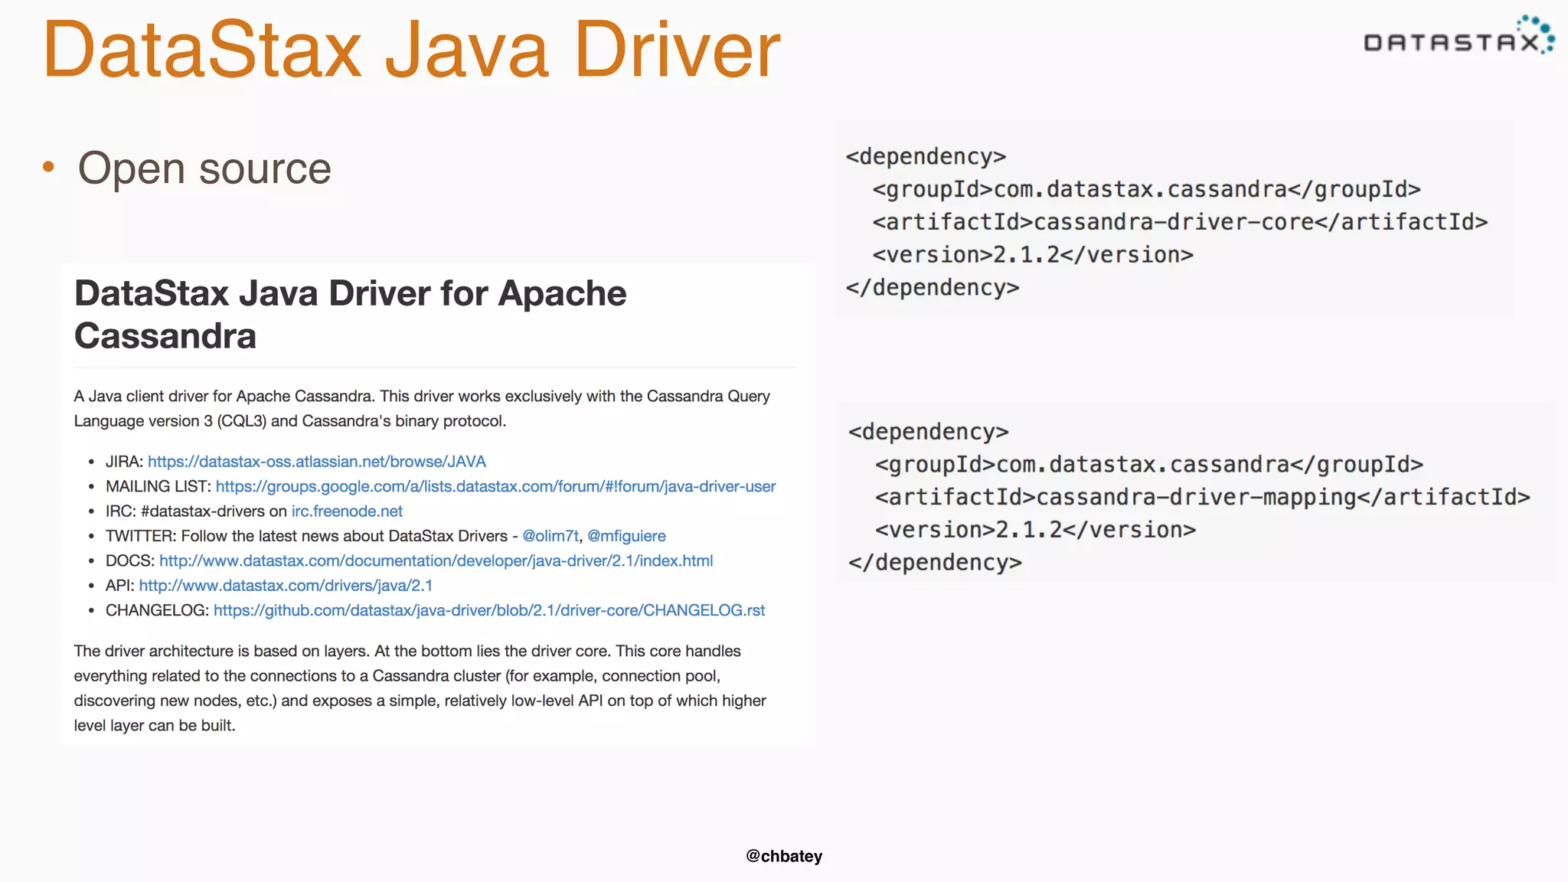This screenshot has height=882, width=1568.
Task: Open the @olim7t Twitter link
Action: coord(550,536)
